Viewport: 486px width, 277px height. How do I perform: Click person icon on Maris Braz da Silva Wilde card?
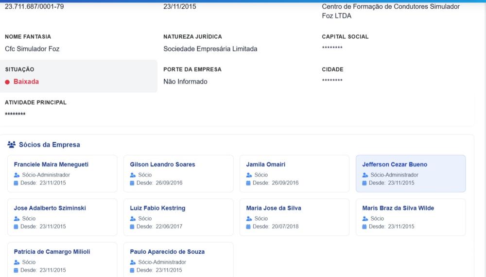coord(365,218)
